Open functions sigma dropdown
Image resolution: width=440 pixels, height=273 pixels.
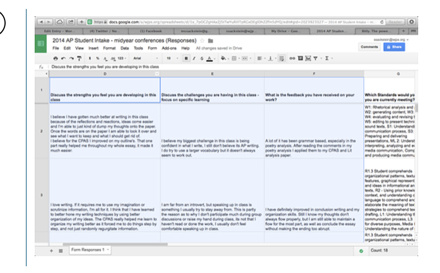(329, 58)
